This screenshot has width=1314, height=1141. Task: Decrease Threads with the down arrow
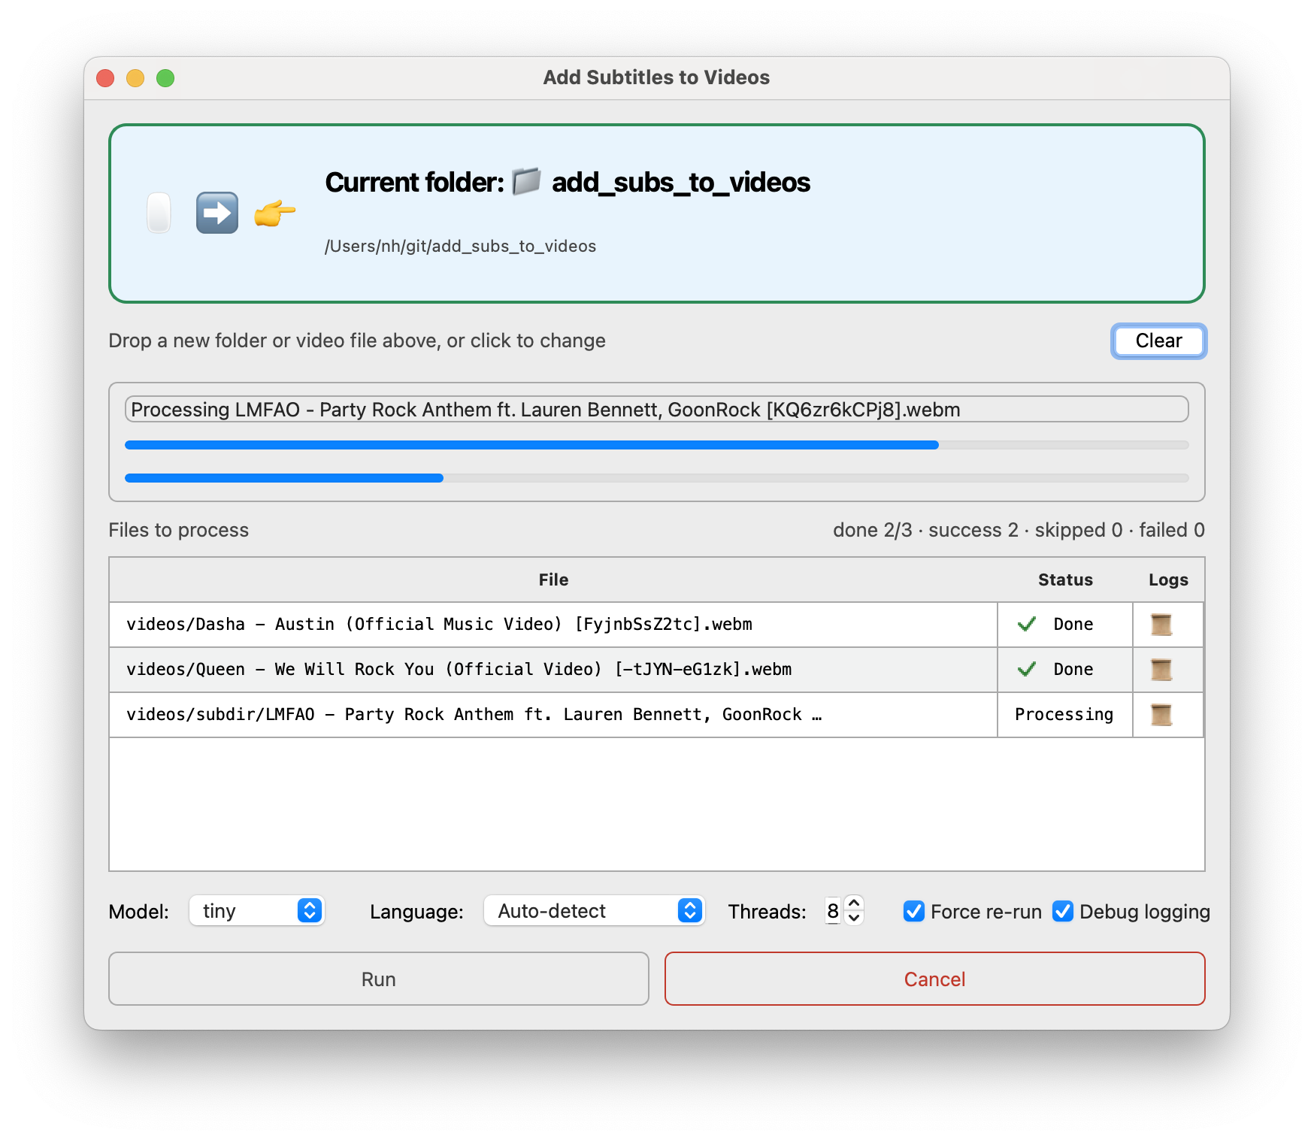pyautogui.click(x=854, y=919)
